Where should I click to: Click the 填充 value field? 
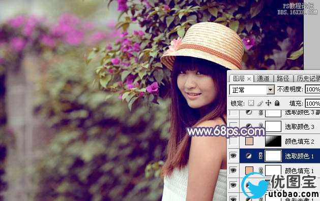pos(312,104)
